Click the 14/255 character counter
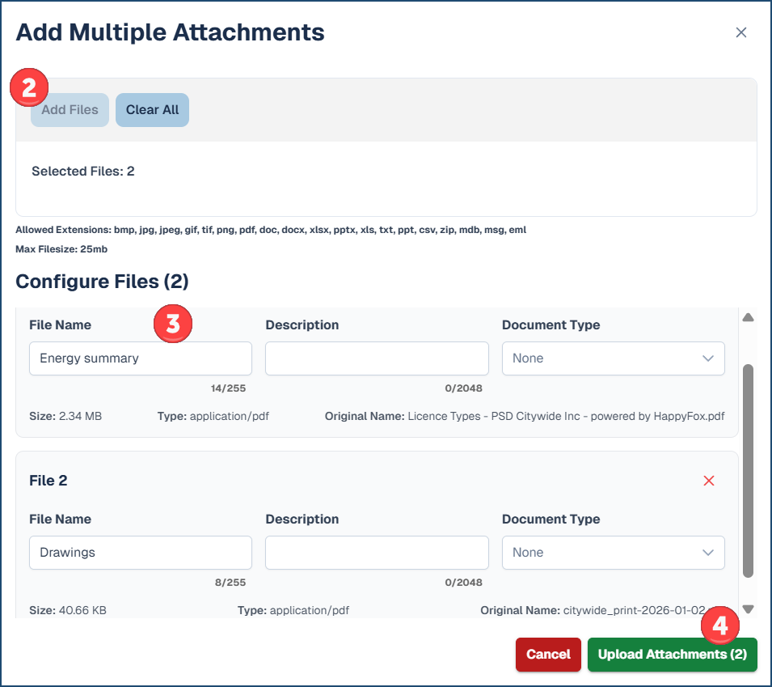Screen dimensions: 772x687 [x=228, y=388]
